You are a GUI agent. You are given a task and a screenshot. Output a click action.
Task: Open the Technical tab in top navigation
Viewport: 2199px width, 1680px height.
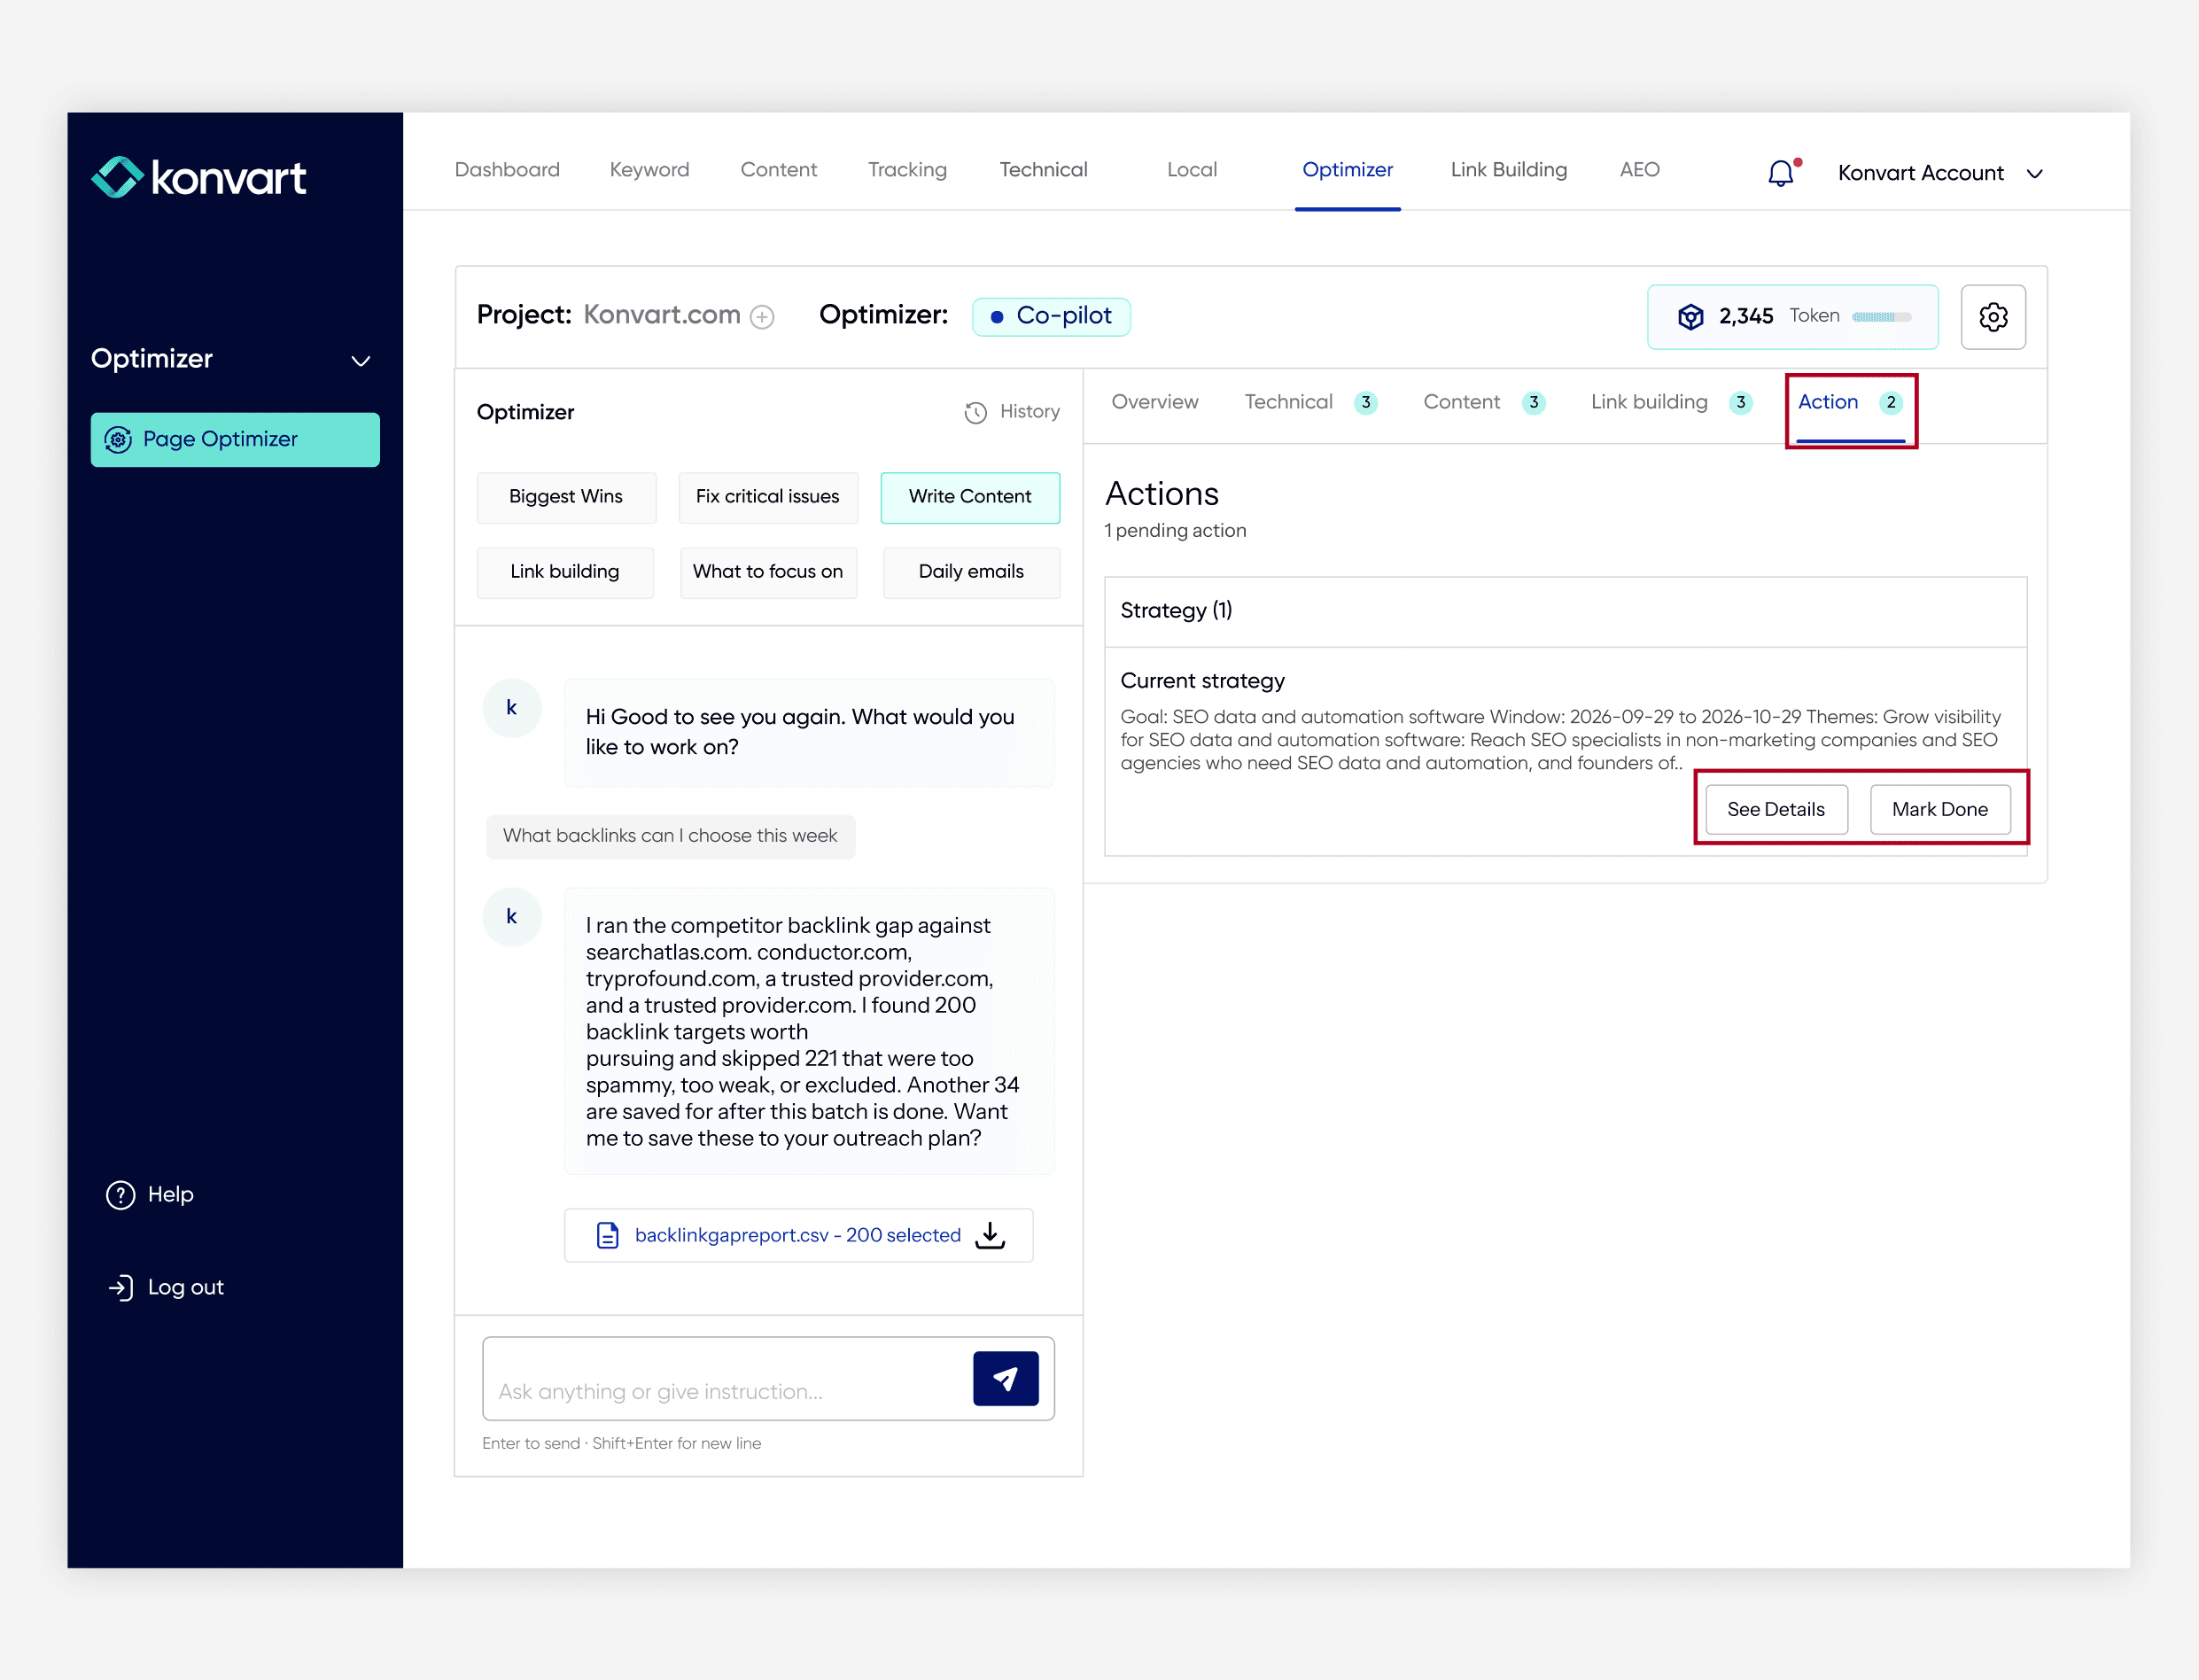1043,169
